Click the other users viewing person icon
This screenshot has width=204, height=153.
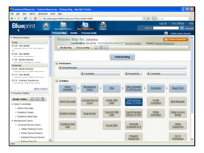[166, 33]
